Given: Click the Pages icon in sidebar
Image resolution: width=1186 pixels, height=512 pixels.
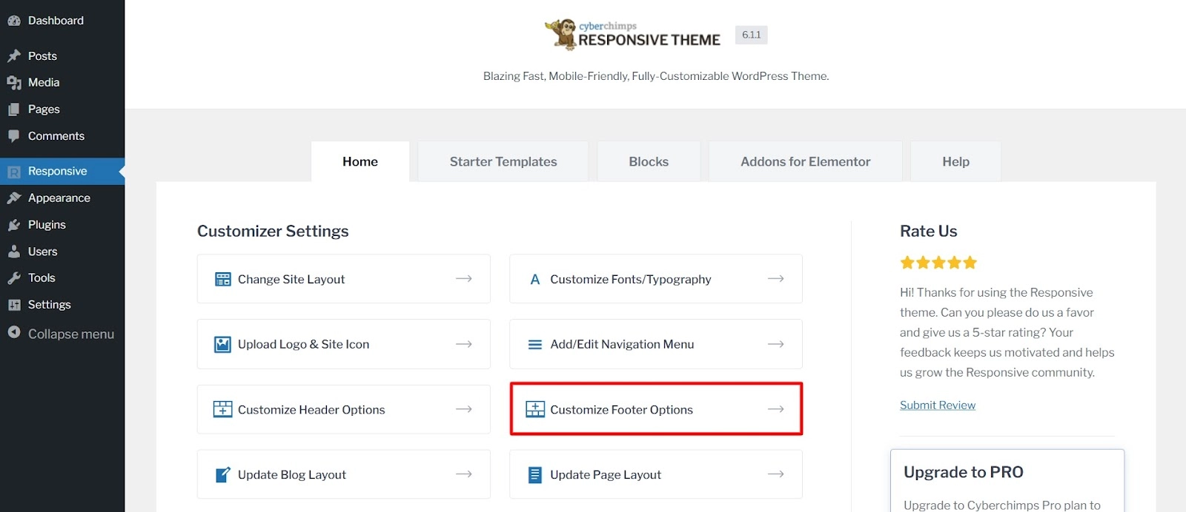Looking at the screenshot, I should point(13,110).
